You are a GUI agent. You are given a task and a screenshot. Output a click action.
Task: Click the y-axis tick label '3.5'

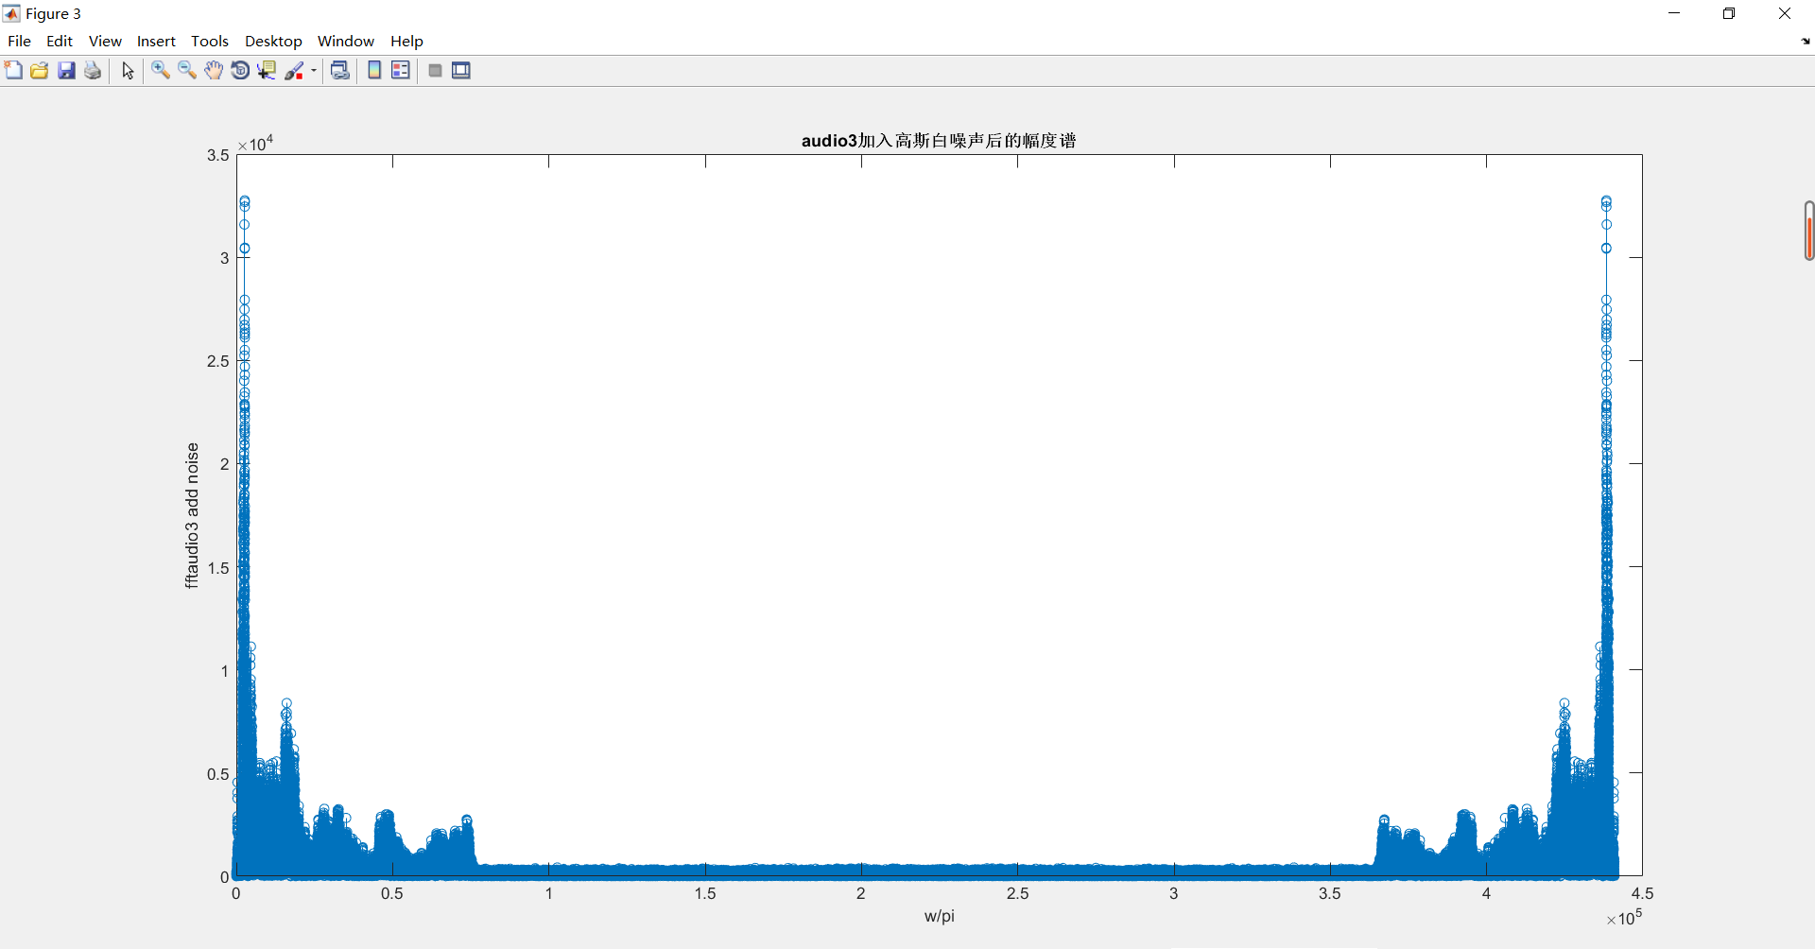218,155
